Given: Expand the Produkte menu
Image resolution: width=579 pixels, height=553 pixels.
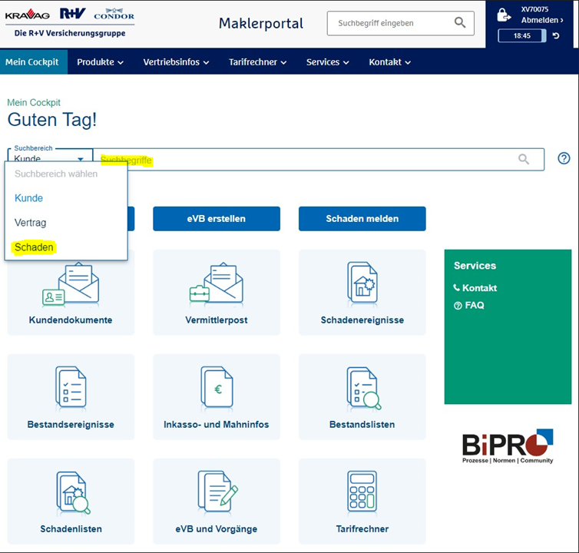Looking at the screenshot, I should point(100,62).
